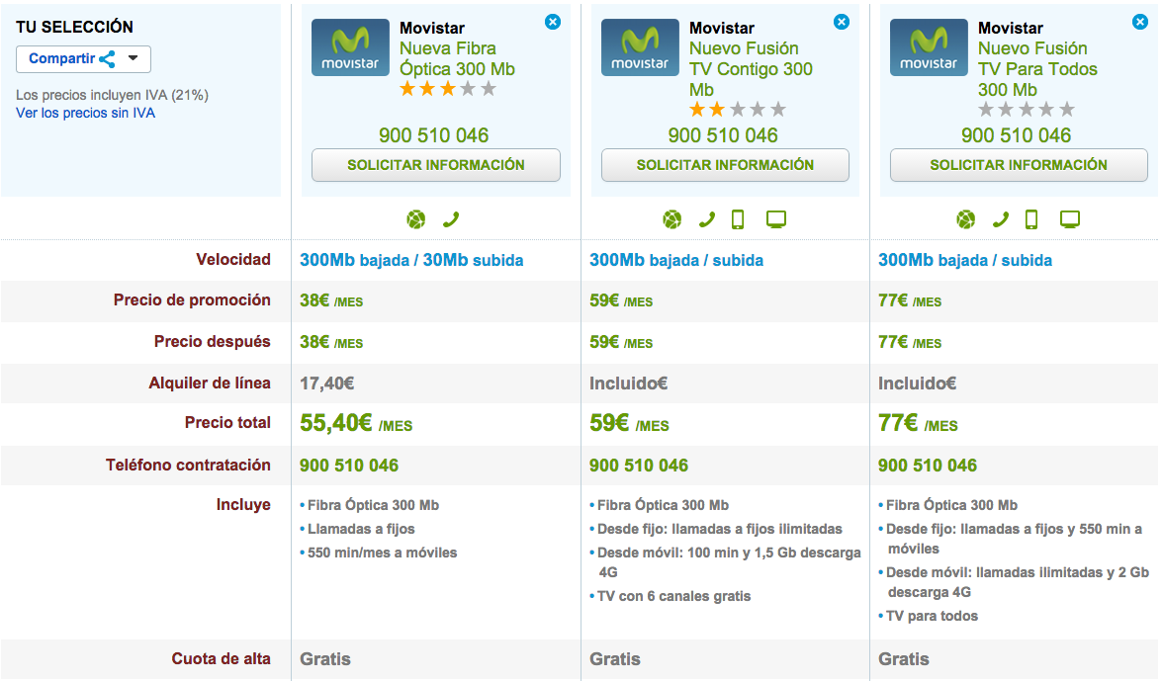The image size is (1163, 681).
Task: Click 'Ver los precios sin IVA' link
Action: pyautogui.click(x=85, y=114)
